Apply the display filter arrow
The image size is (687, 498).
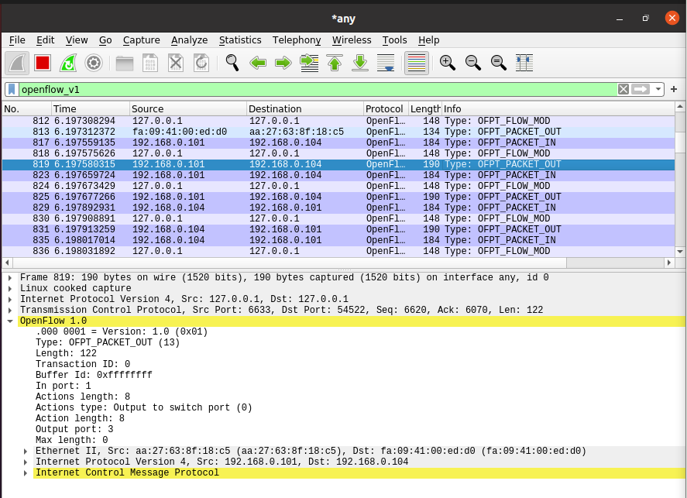641,89
